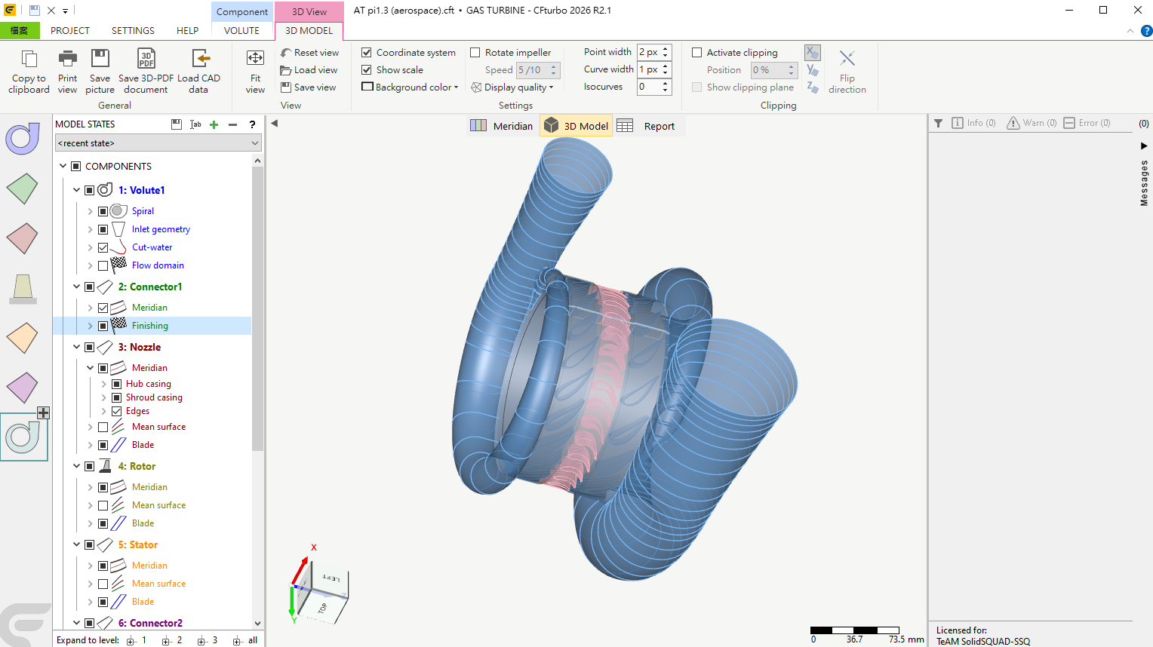Collapse the left panel with arrow
This screenshot has height=647, width=1153.
tap(275, 123)
